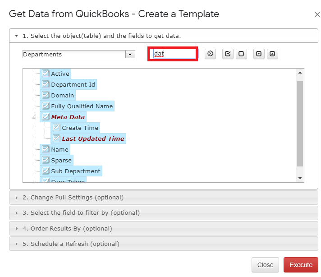
Task: Click into the field search input
Action: point(174,54)
